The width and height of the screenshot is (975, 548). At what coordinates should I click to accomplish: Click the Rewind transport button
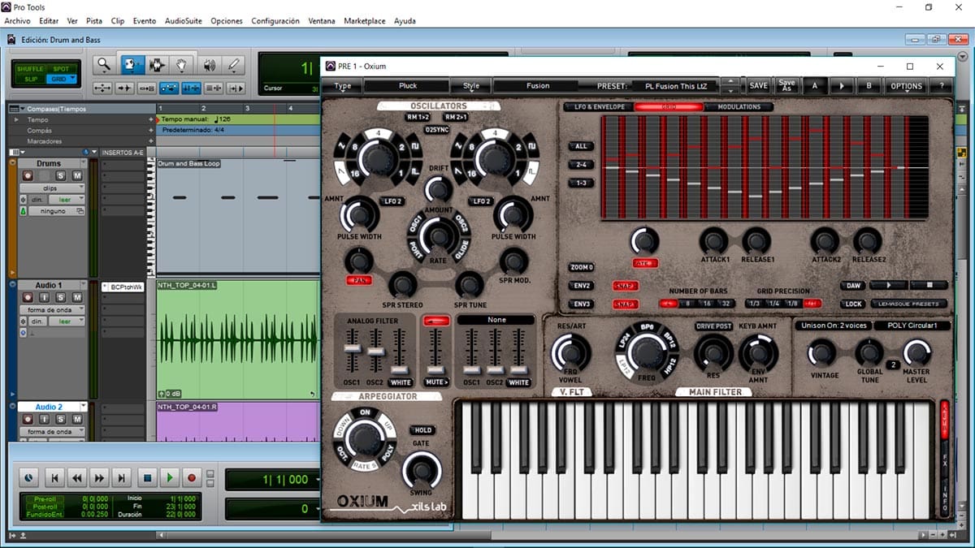coord(76,478)
